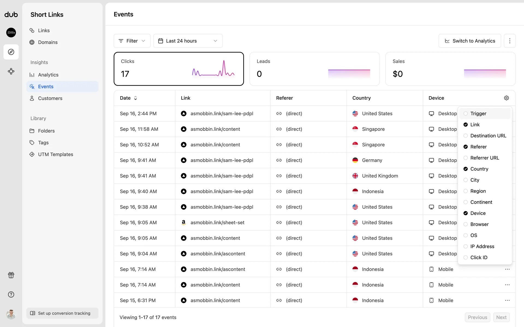
Task: Open the Filter dropdown
Action: pos(132,41)
